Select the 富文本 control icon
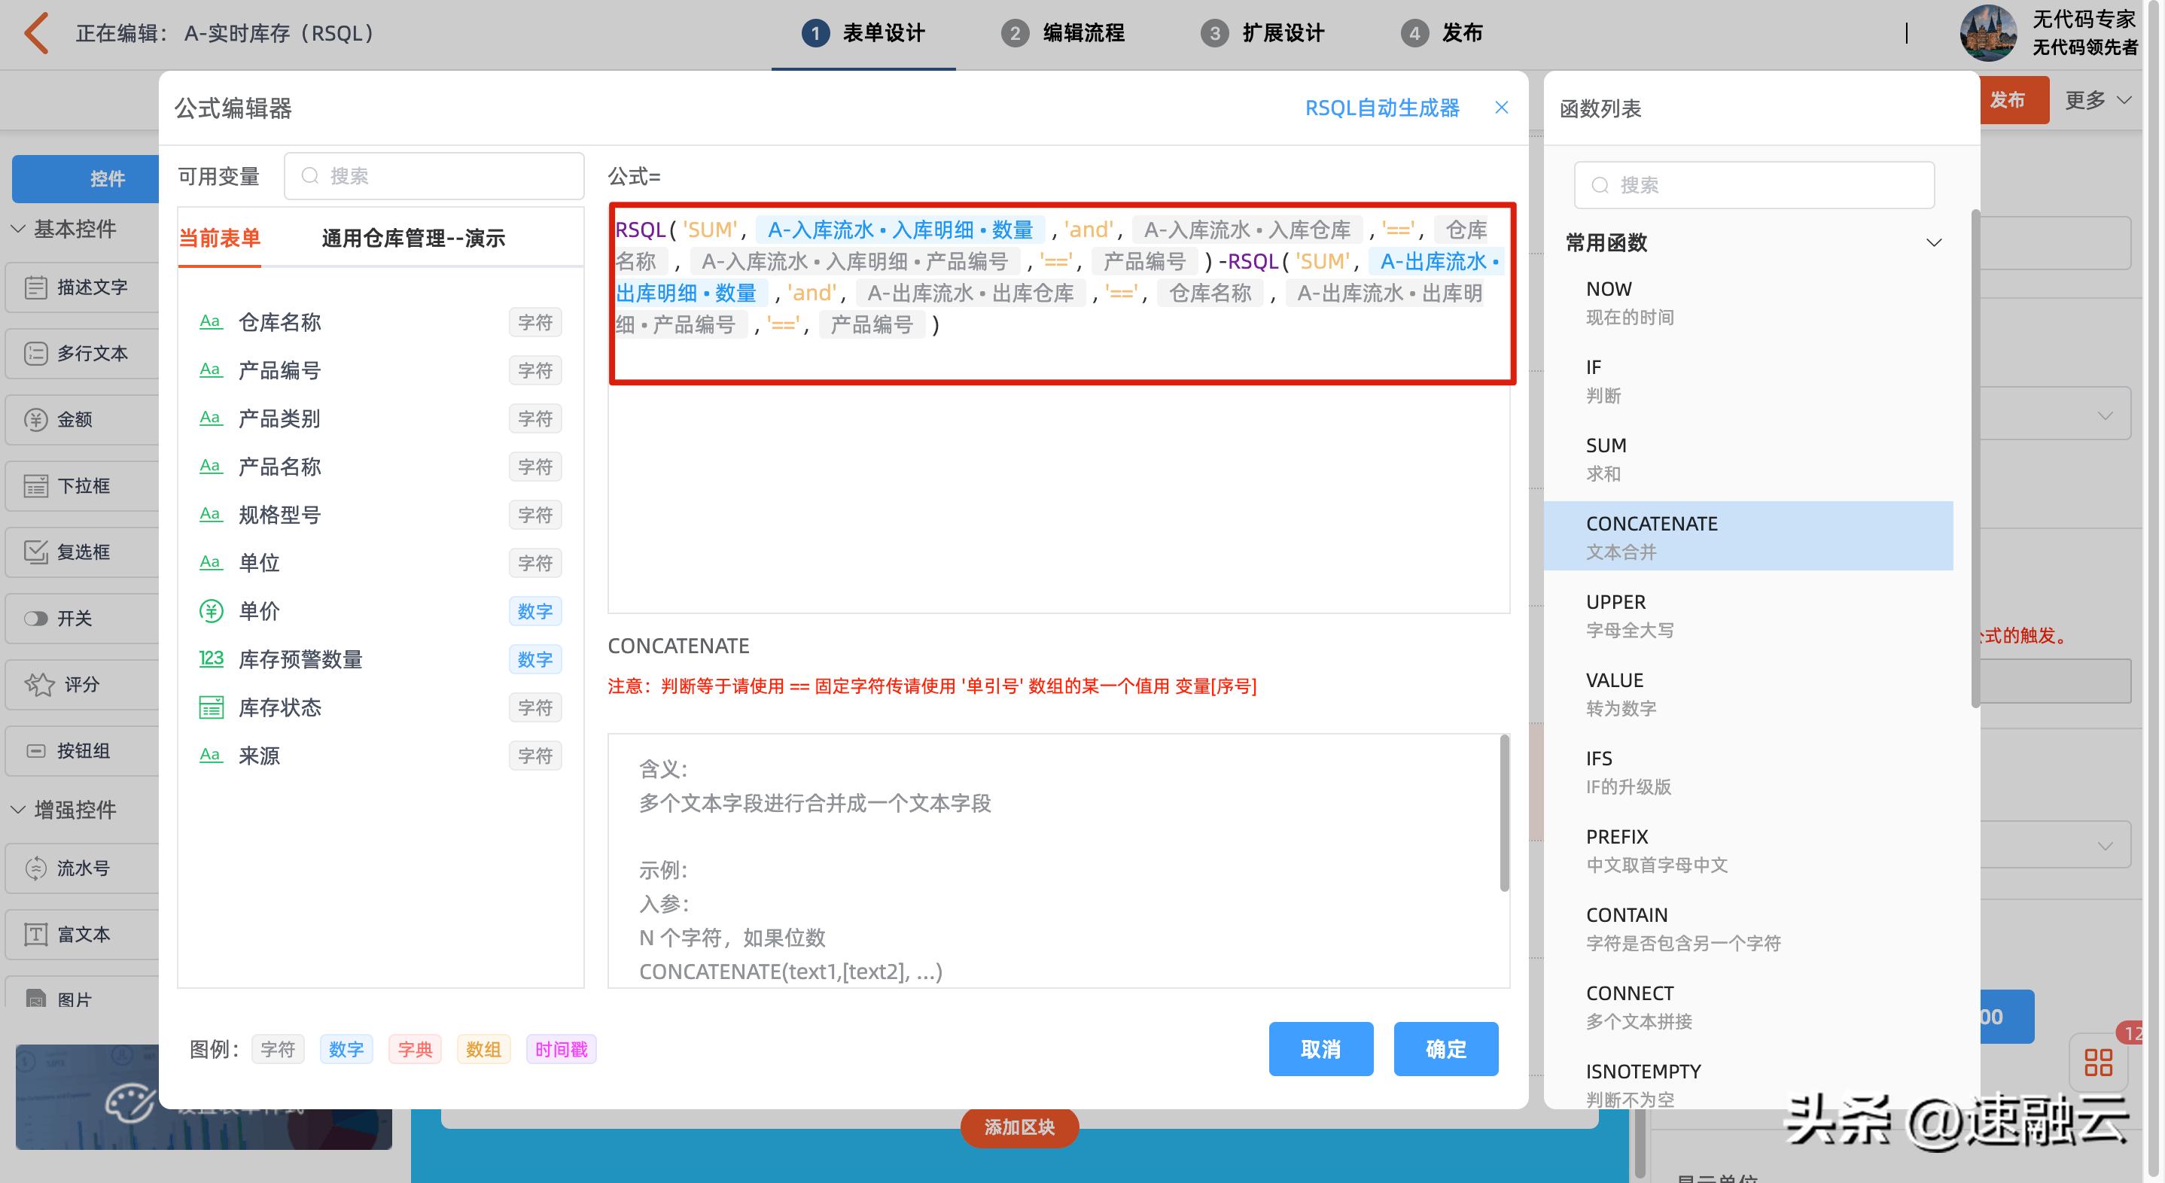 coord(35,935)
